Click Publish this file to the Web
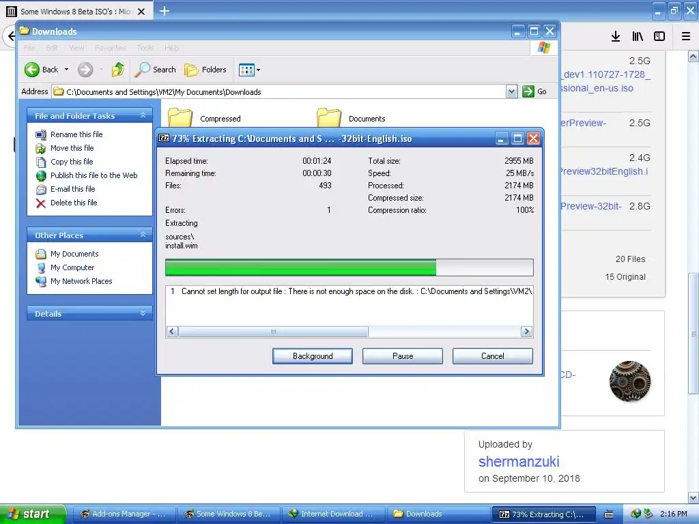This screenshot has width=699, height=524. 94,175
